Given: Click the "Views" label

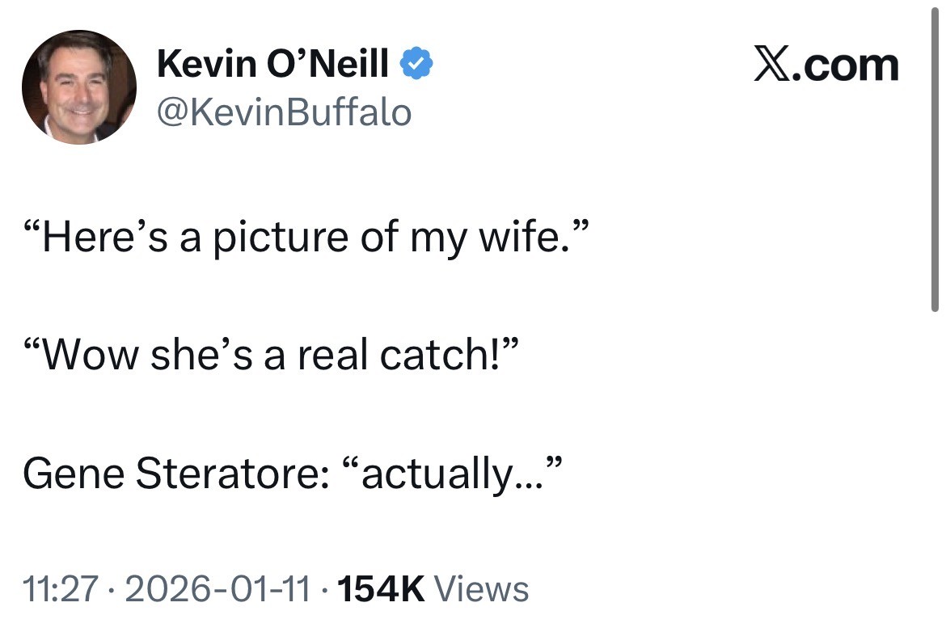Looking at the screenshot, I should tap(482, 589).
